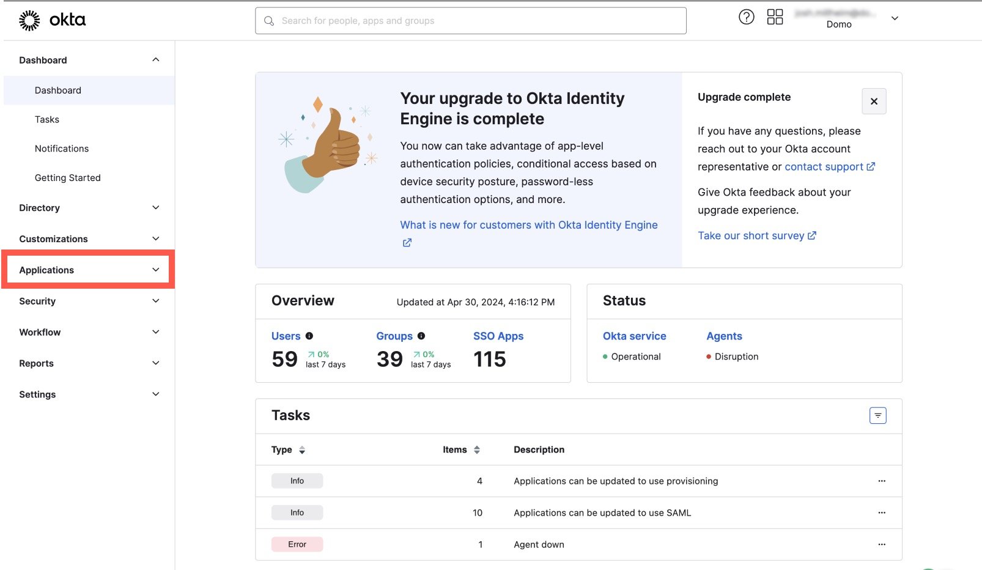Select 'Applications can be updated to use provisioning'

pyautogui.click(x=616, y=481)
